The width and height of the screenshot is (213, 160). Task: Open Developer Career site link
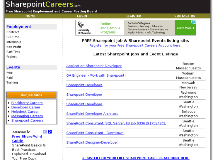[x=26, y=107]
